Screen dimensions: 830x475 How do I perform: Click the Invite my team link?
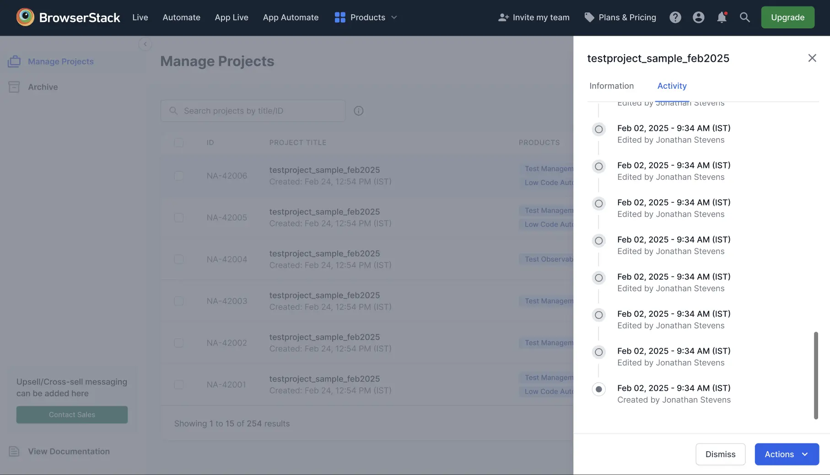click(541, 17)
